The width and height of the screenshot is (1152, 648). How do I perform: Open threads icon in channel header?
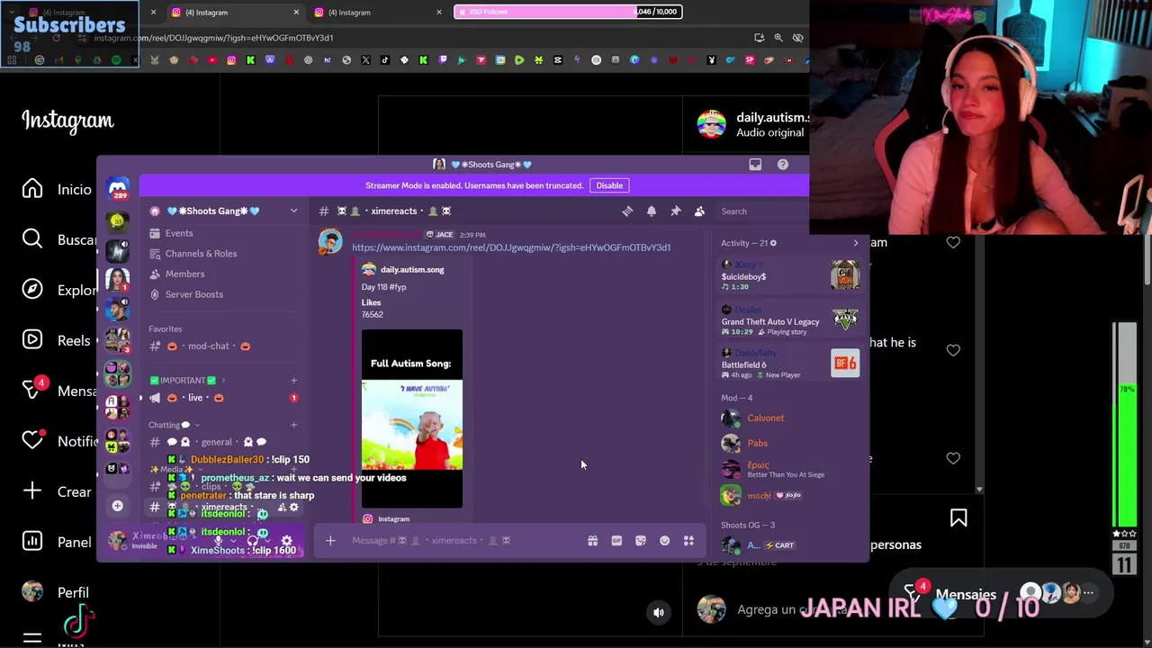627,211
